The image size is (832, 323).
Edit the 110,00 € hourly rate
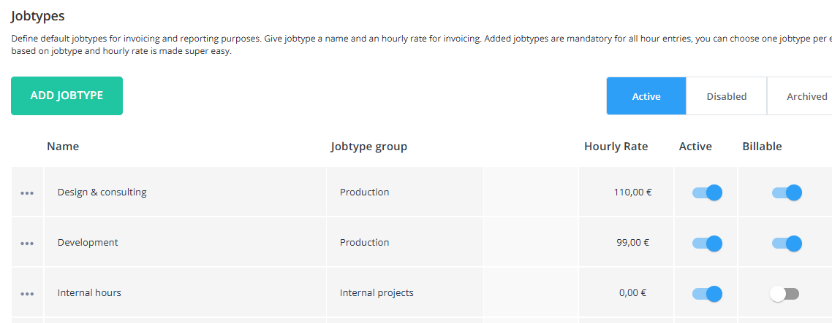(626, 192)
